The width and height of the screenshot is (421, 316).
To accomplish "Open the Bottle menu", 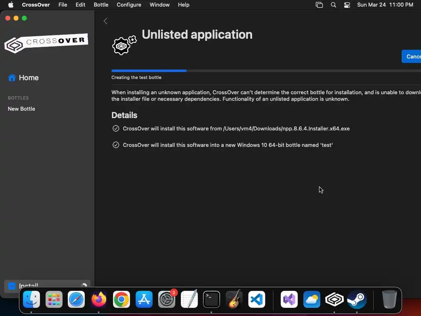I will click(101, 5).
